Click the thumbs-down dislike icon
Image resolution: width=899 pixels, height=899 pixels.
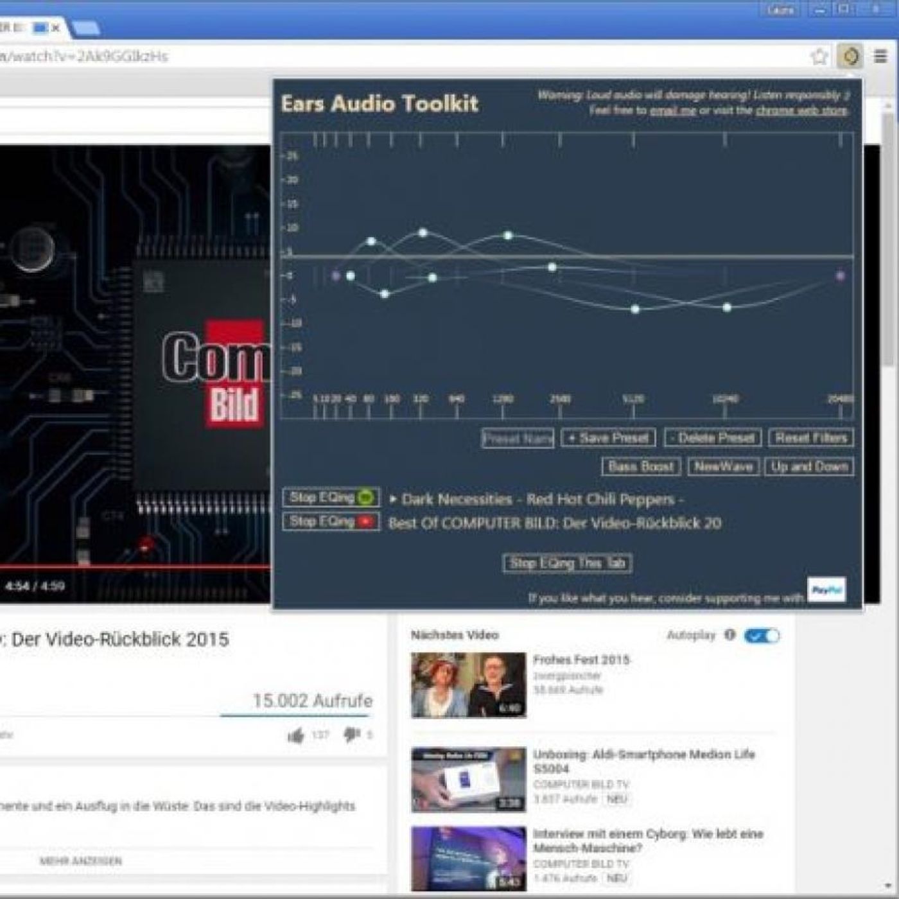point(351,735)
